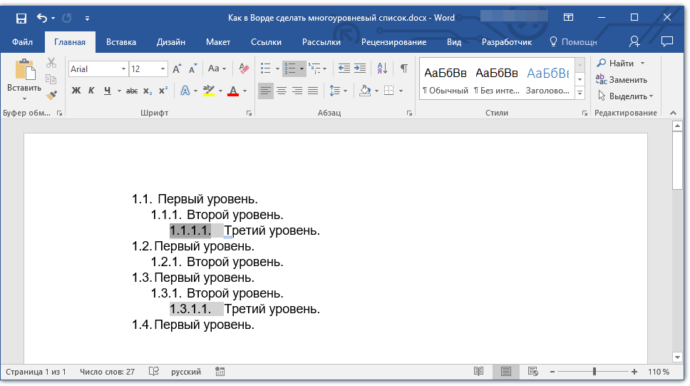Toggle subscript formatting x₂ button
This screenshot has height=386, width=690.
pyautogui.click(x=148, y=91)
